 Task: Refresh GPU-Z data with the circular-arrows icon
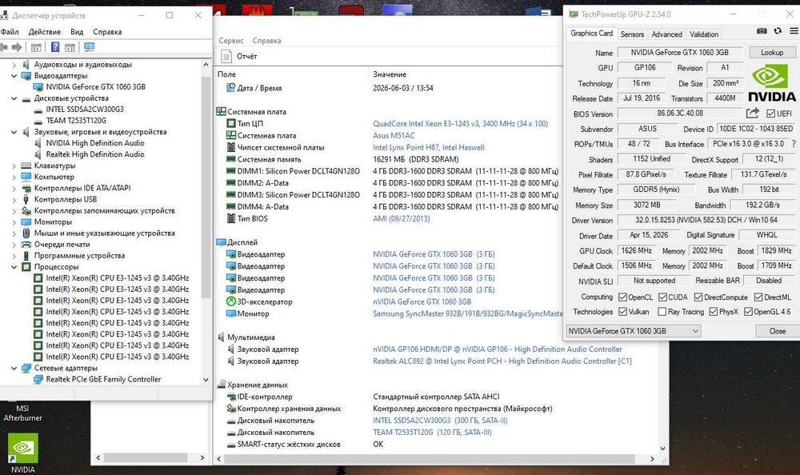click(778, 31)
